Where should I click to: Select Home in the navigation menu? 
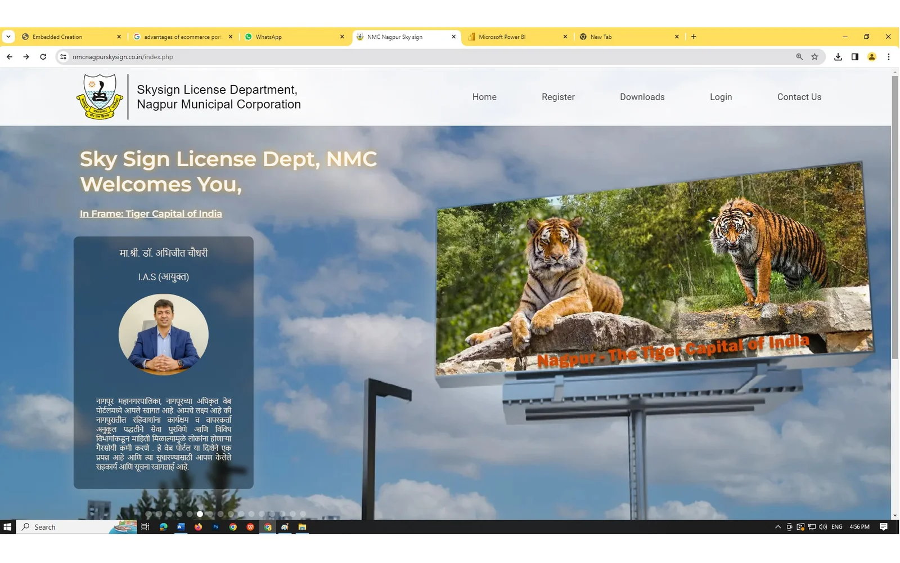pos(484,96)
